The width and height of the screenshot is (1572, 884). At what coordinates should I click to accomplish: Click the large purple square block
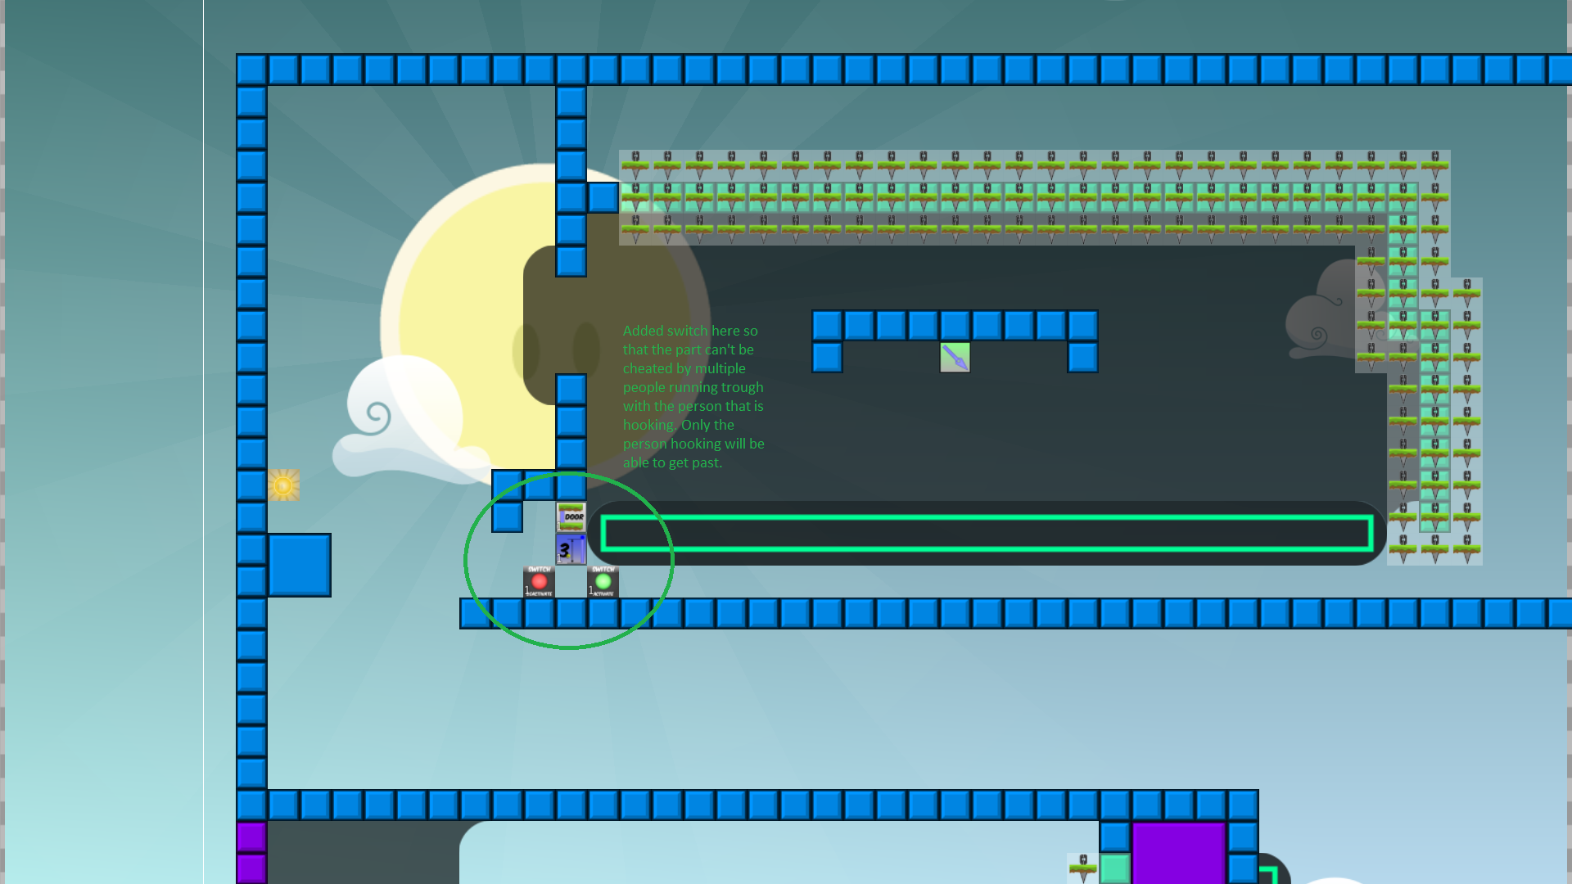(1178, 853)
